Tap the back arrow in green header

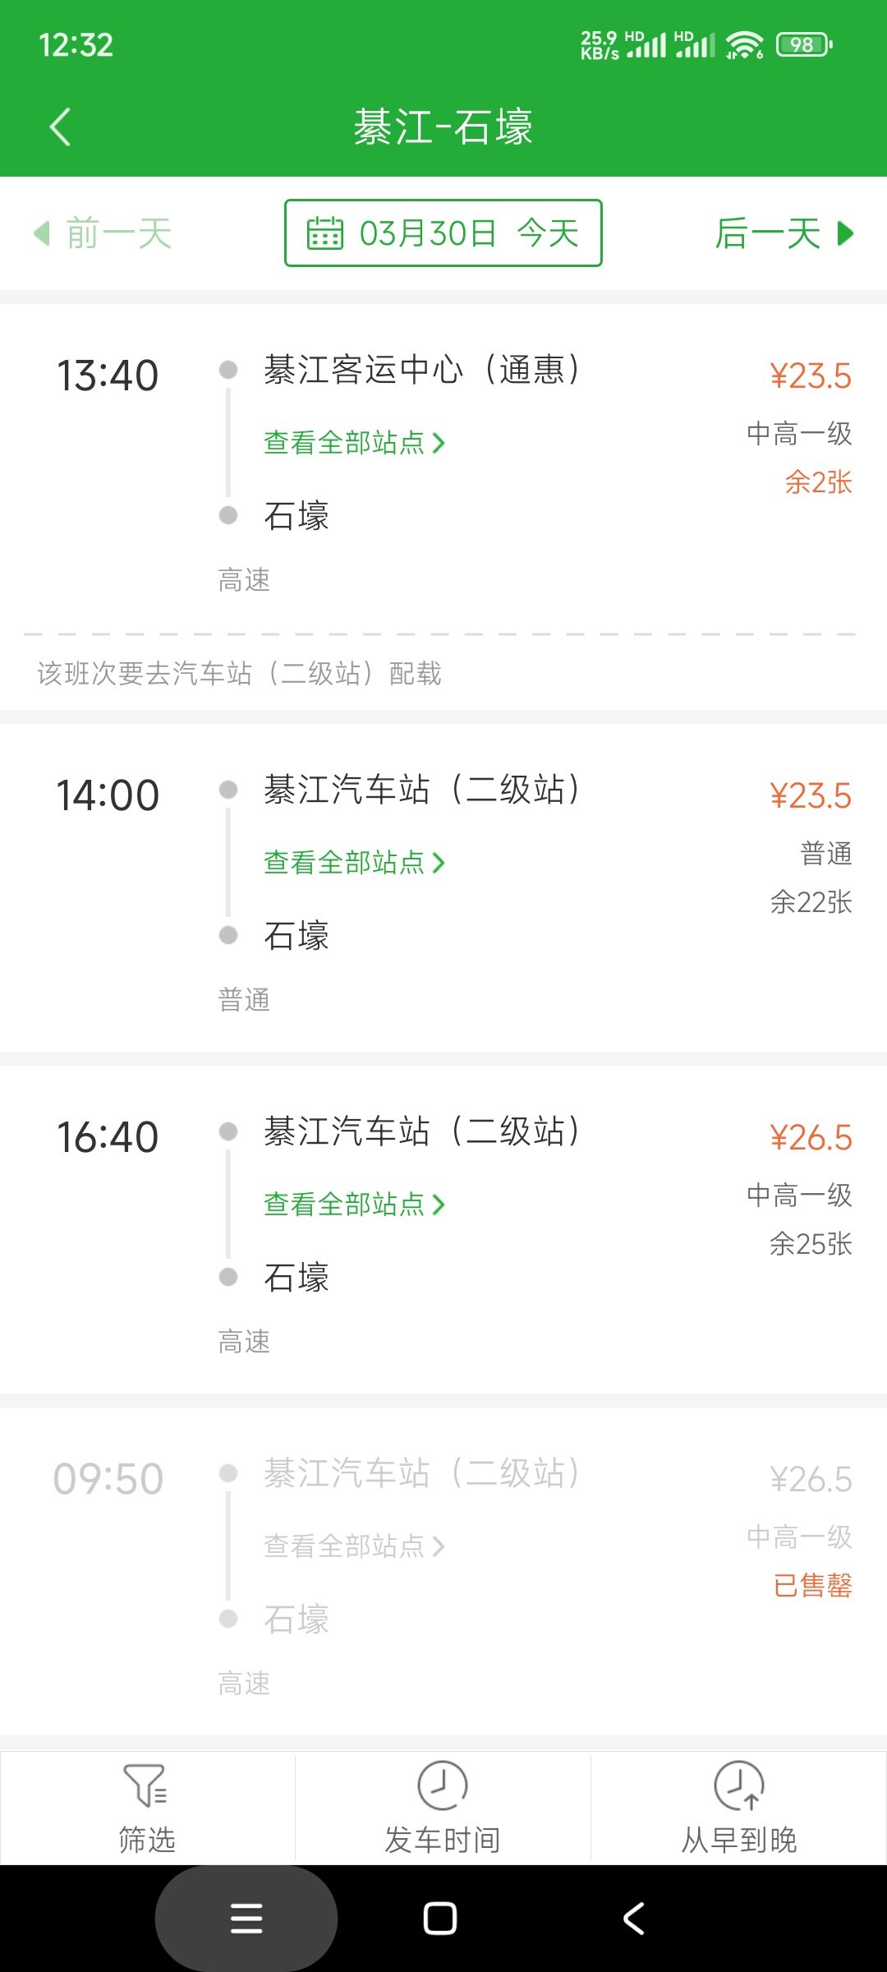tap(60, 127)
